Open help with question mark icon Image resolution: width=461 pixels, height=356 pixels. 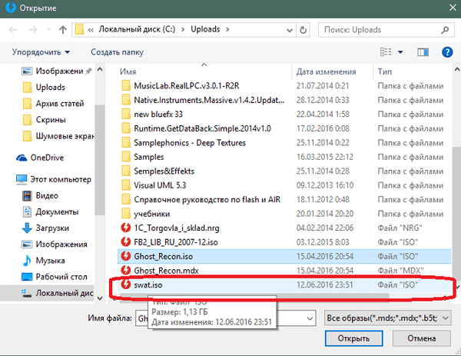447,52
